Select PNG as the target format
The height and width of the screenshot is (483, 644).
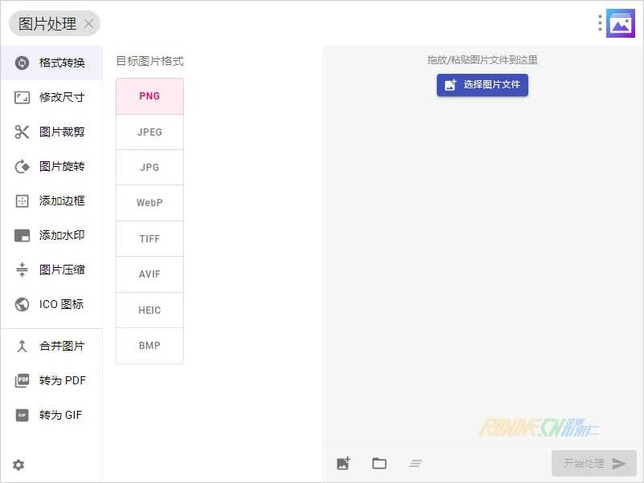[149, 96]
